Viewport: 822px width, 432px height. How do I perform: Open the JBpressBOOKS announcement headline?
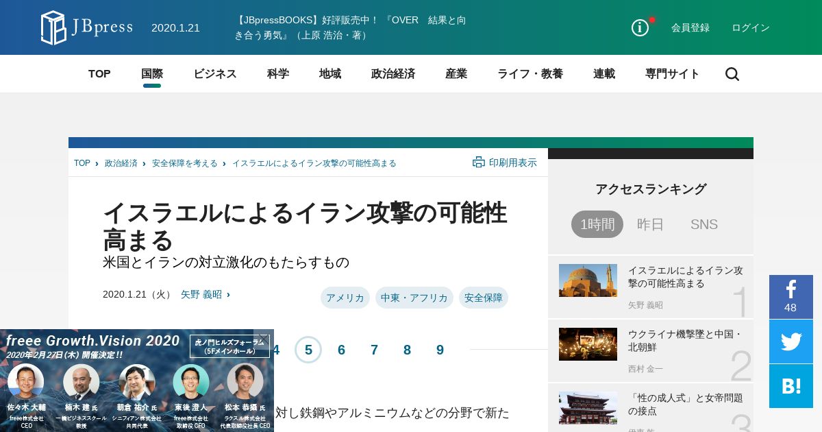(x=351, y=27)
